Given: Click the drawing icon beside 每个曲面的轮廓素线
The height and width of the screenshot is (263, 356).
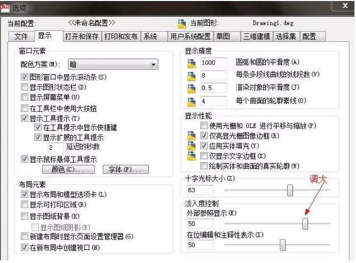Looking at the screenshot, I should coord(191,101).
